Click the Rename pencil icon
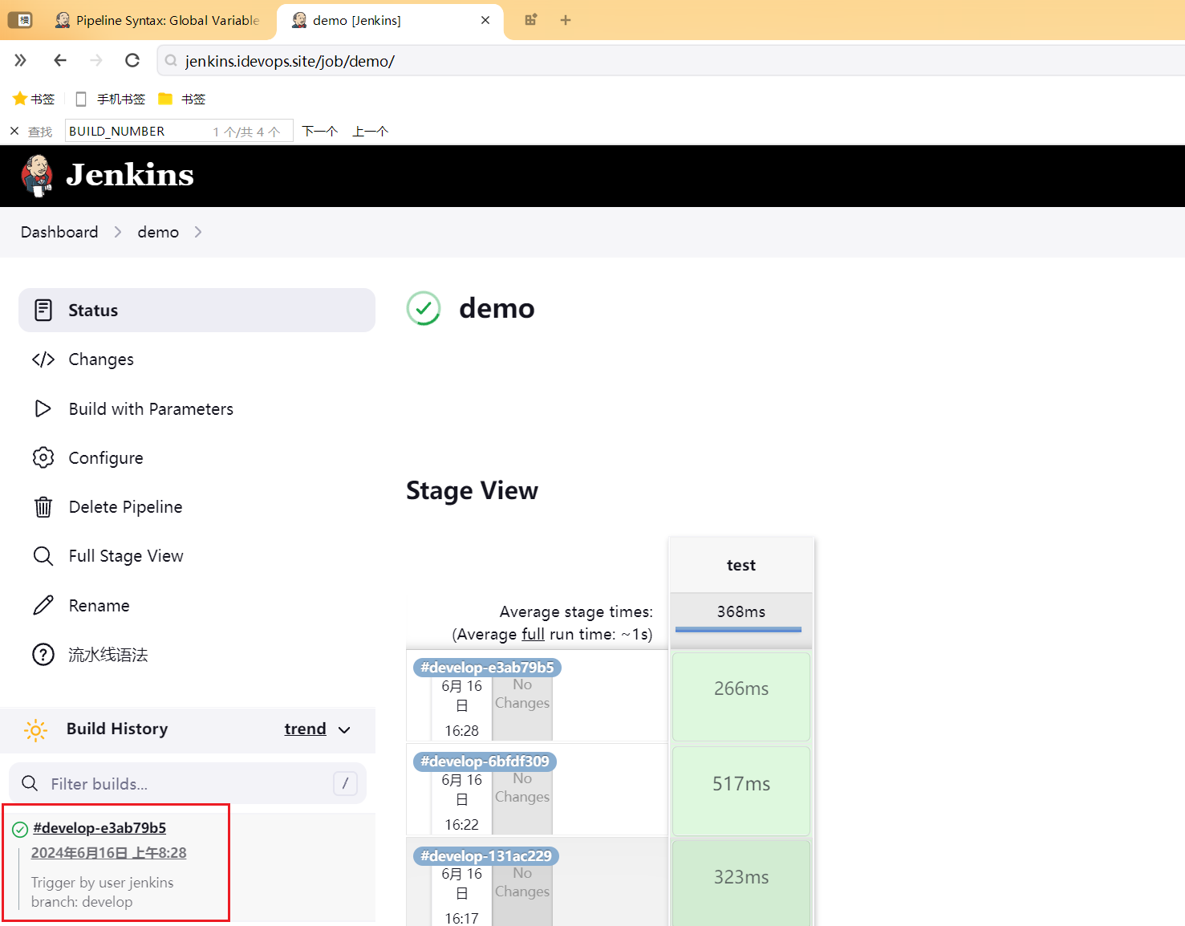The height and width of the screenshot is (926, 1185). [x=43, y=606]
